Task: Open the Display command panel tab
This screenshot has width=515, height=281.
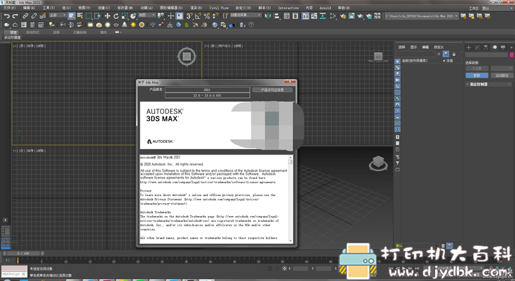Action: (x=503, y=47)
